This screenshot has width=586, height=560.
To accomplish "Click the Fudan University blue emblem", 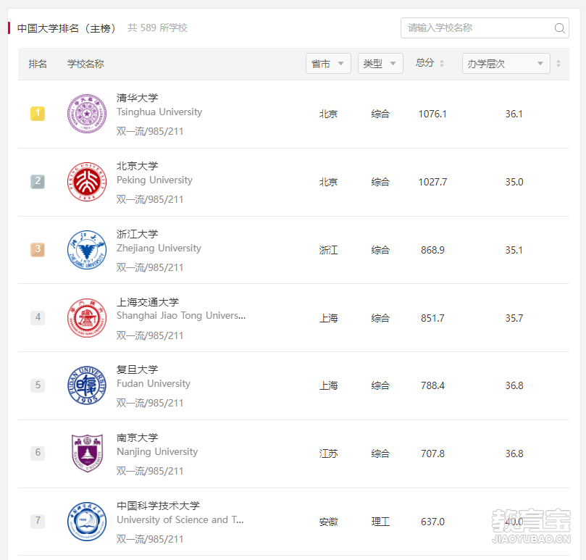I will [x=87, y=385].
